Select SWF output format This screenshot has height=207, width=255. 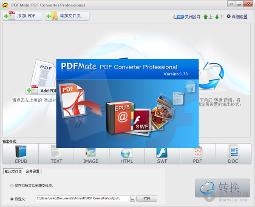point(162,154)
